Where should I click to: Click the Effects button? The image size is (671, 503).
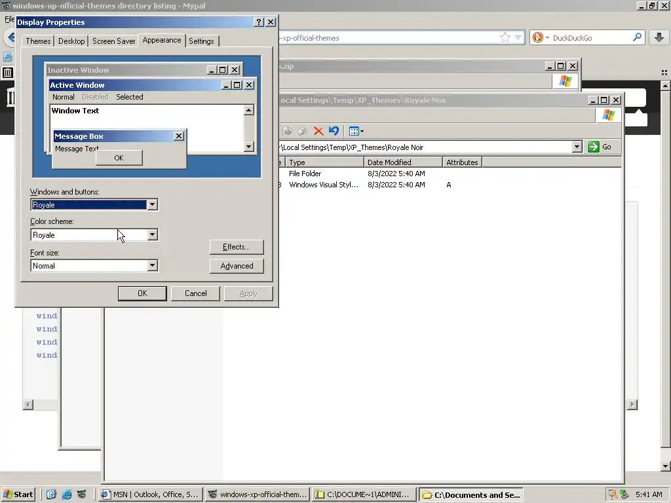click(236, 247)
